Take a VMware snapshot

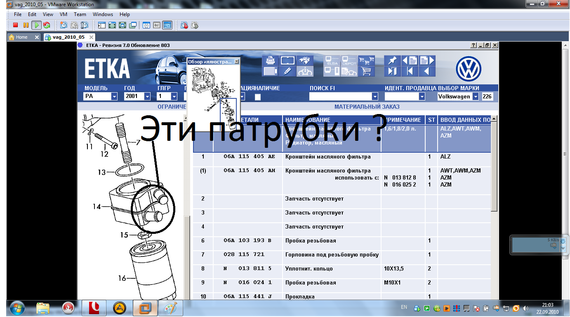64,25
